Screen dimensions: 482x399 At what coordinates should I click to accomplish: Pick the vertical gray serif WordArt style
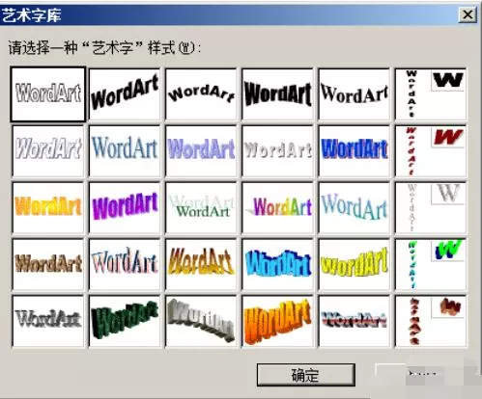[431, 207]
